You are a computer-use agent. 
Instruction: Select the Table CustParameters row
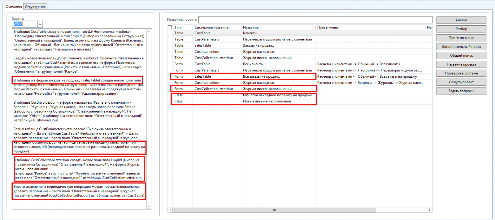(300, 39)
